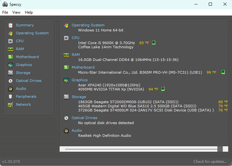The width and height of the screenshot is (232, 166).
Task: Click version number v1.33.075 in status bar
Action: click(x=11, y=162)
